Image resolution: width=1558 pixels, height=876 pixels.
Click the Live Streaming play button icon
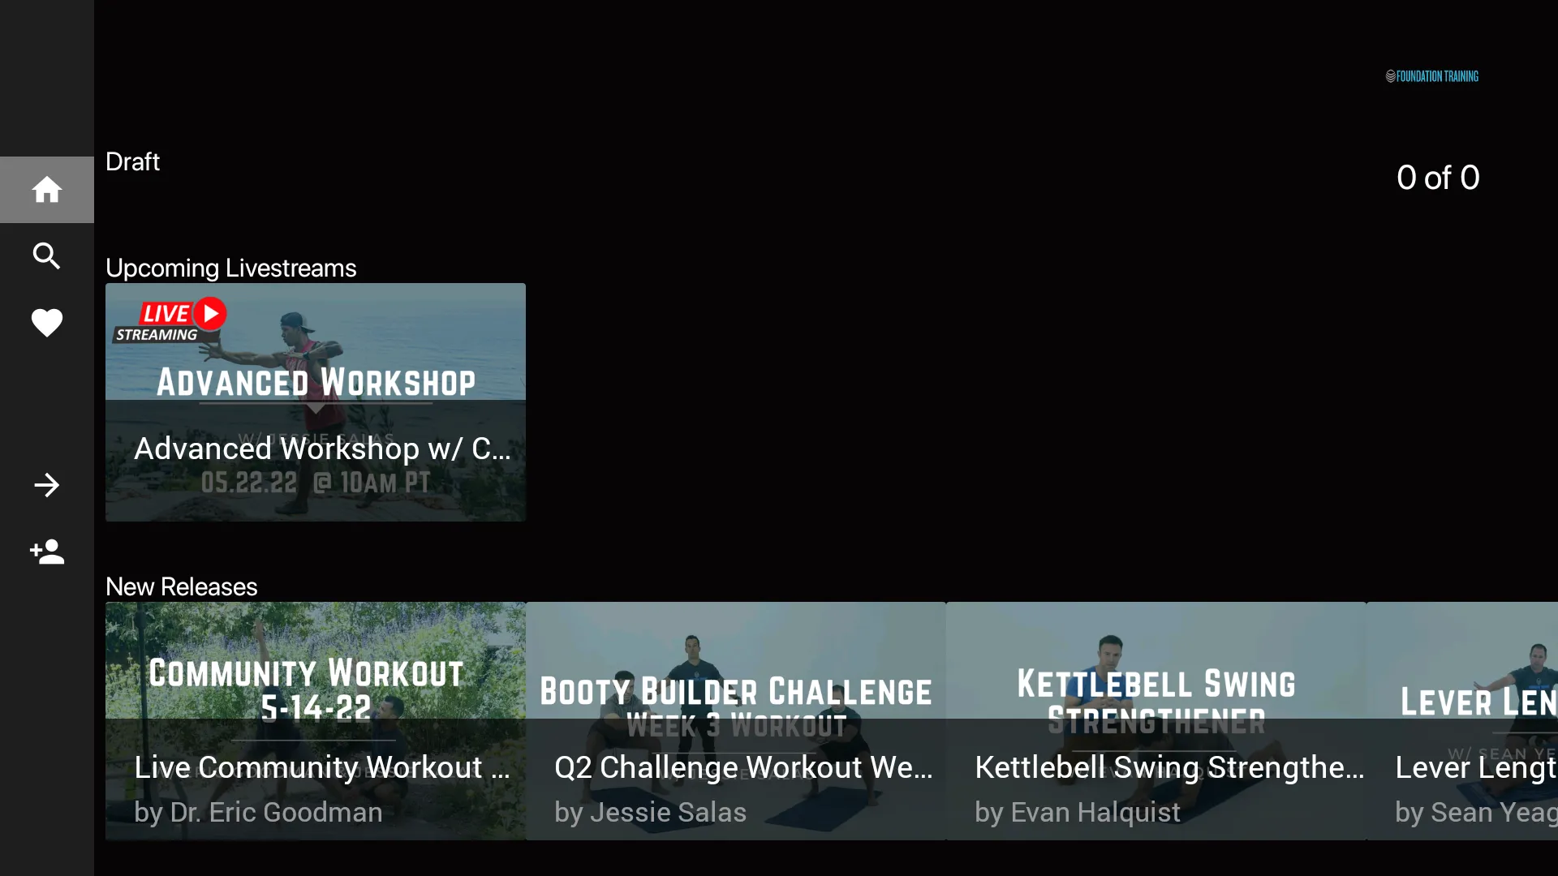click(211, 313)
